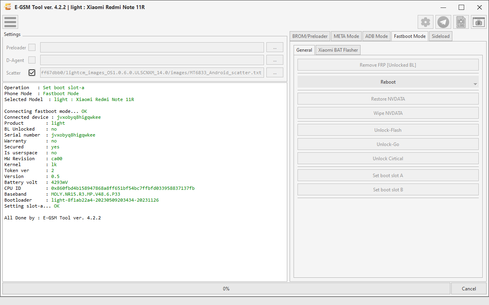
Task: Click Phone Mode Fastboot Mode value in log
Action: 61,94
